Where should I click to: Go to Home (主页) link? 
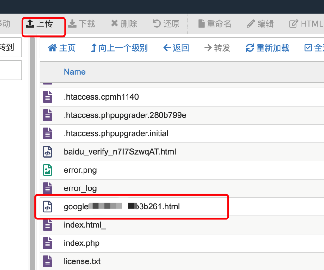pos(62,48)
